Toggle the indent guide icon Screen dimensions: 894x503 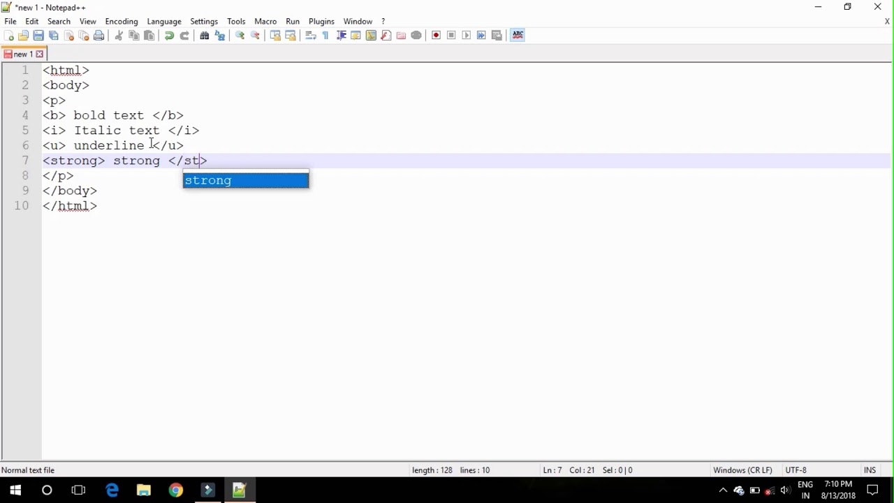click(341, 36)
